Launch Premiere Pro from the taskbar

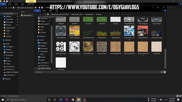pyautogui.click(x=67, y=100)
